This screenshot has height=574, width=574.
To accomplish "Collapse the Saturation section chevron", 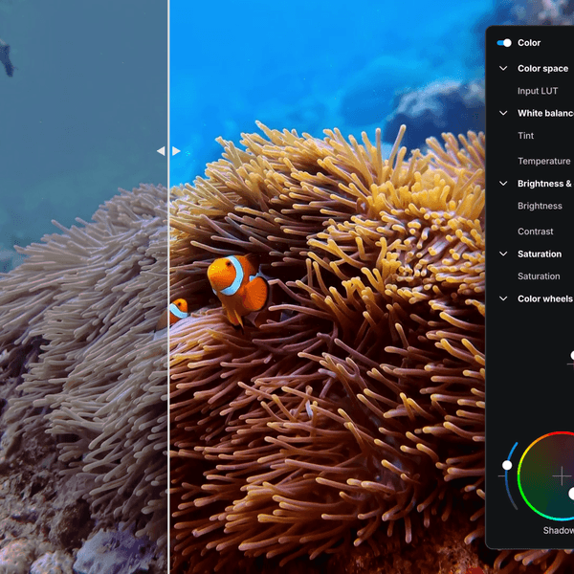I will pos(503,254).
